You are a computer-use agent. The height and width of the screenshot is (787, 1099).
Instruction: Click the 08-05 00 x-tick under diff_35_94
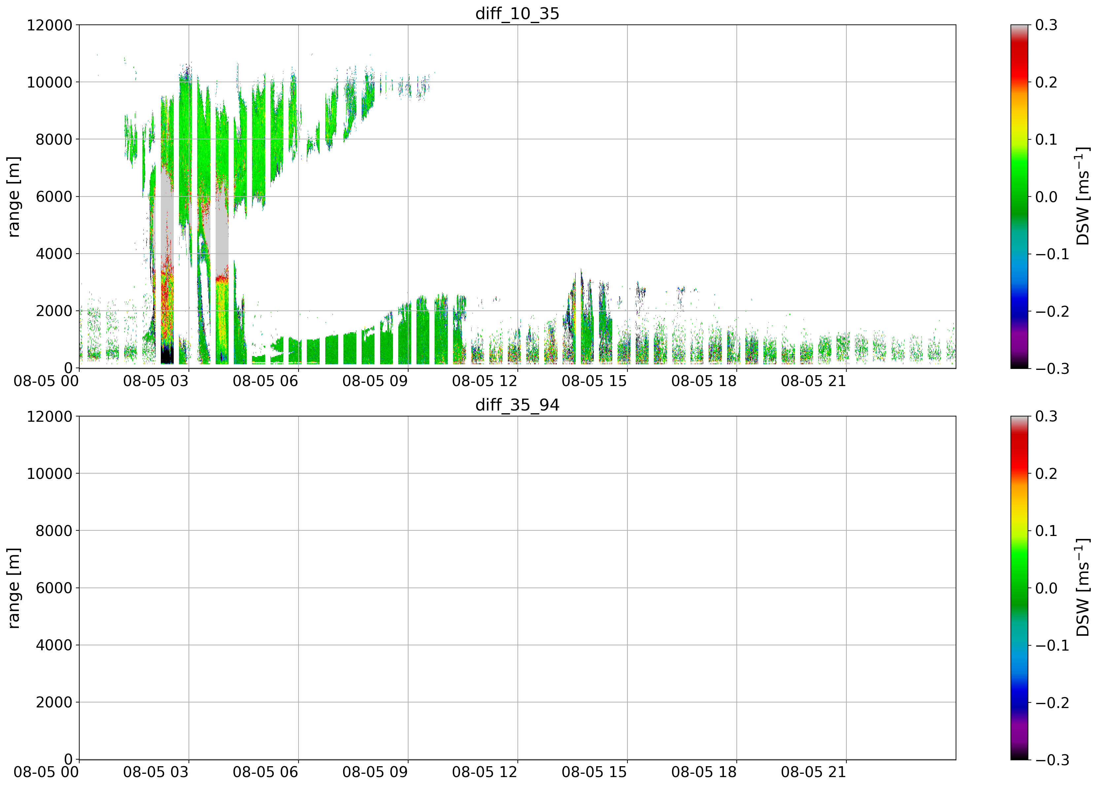pyautogui.click(x=46, y=772)
